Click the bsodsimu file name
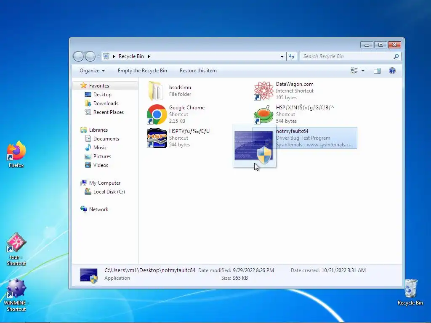Screen dimensions: 431x323 click(x=180, y=87)
